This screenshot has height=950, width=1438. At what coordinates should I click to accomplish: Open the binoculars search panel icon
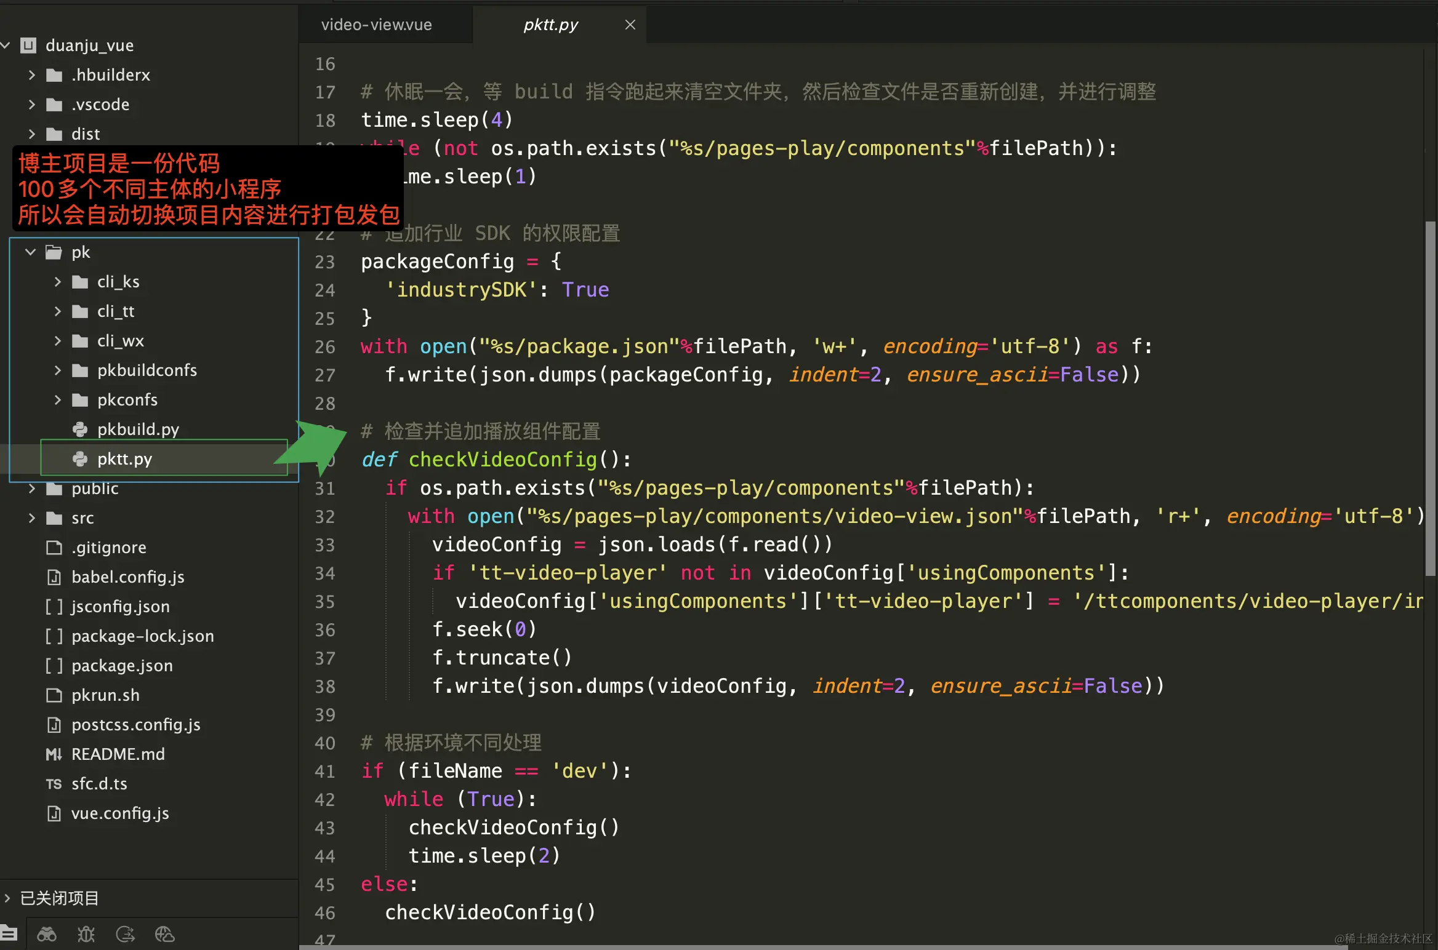coord(47,935)
